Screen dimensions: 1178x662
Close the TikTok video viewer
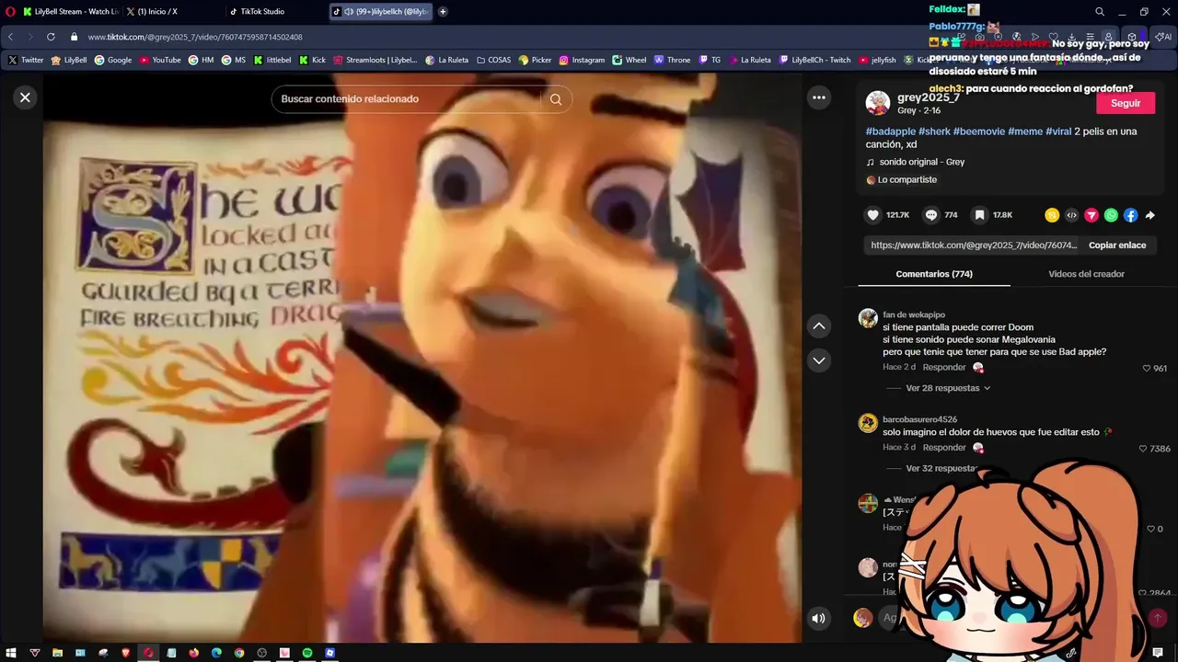click(x=25, y=97)
